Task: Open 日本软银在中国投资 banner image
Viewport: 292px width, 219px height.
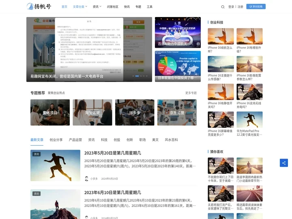Action: [x=178, y=66]
